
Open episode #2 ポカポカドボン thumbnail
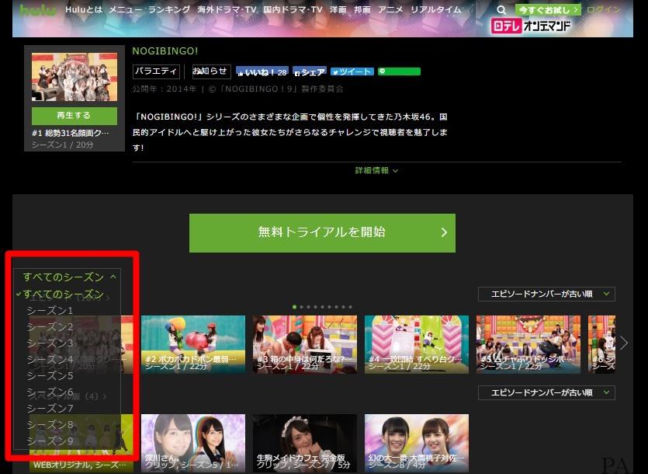tap(193, 344)
